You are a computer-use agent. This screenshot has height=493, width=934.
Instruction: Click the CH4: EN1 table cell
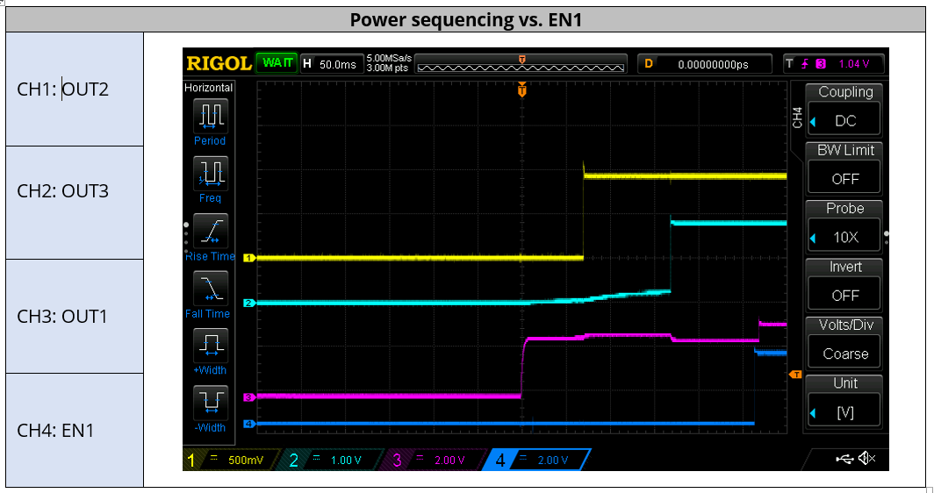pyautogui.click(x=75, y=430)
